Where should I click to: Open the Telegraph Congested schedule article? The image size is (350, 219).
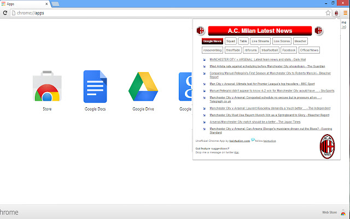266,99
